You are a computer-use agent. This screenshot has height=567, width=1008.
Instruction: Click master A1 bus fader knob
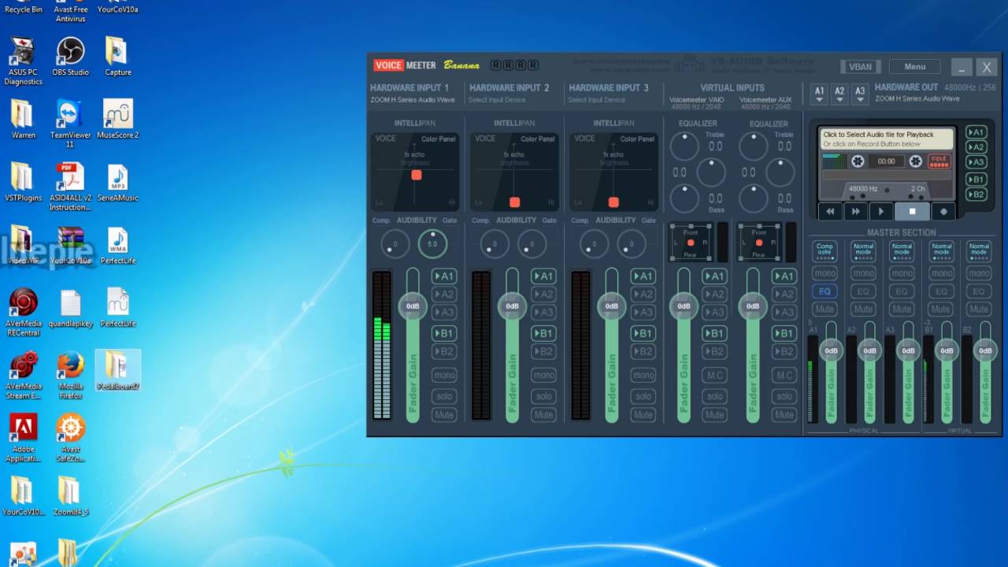pyautogui.click(x=831, y=350)
